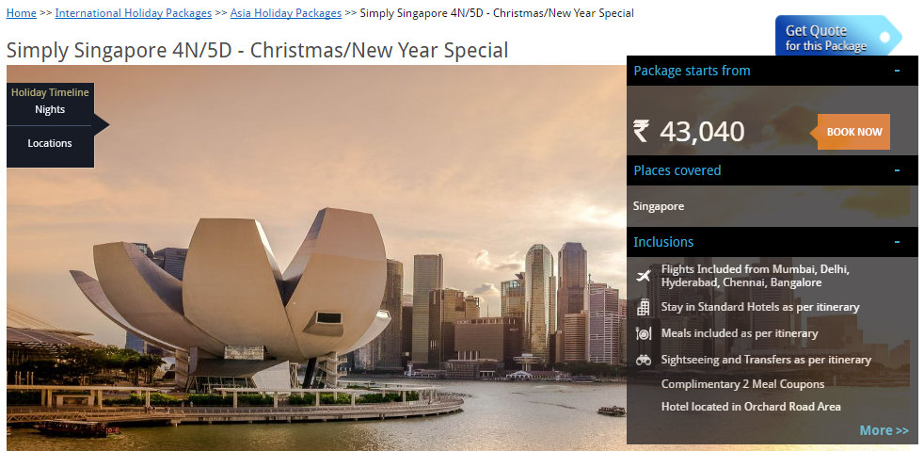Viewport: 924px width, 451px height.
Task: Click the Get Quote tag icon
Action: 838,36
